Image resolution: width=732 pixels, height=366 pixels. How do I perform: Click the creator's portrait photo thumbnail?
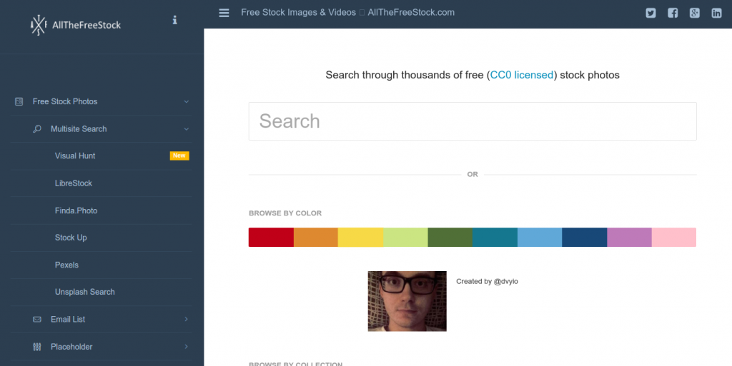point(407,301)
